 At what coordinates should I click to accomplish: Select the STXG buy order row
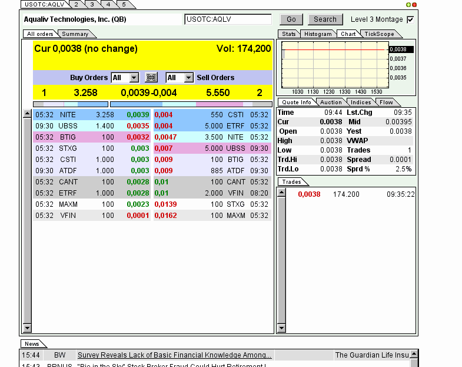pos(92,148)
